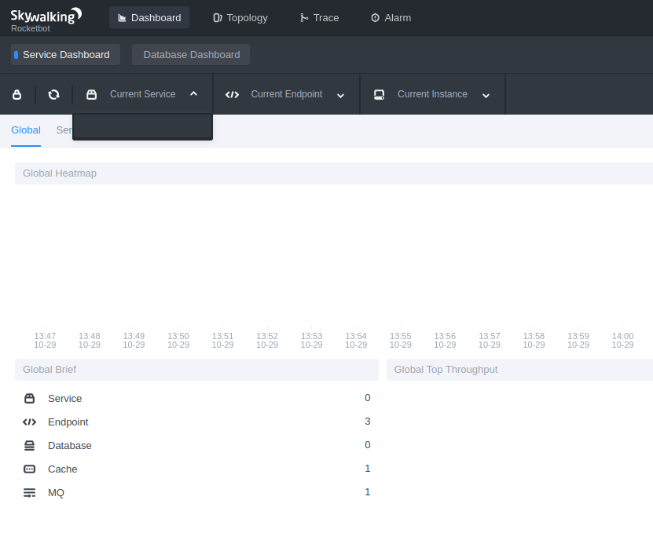The height and width of the screenshot is (533, 653).
Task: Collapse the Current Service dropdown
Action: coord(193,93)
